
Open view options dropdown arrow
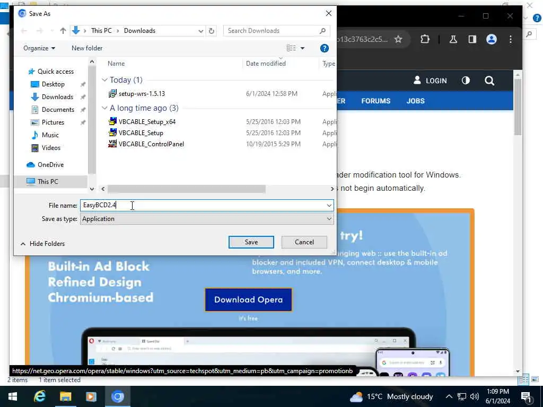[302, 48]
